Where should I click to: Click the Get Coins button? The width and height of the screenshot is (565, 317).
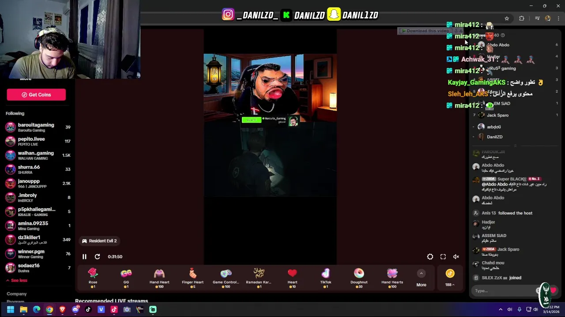coord(36,95)
